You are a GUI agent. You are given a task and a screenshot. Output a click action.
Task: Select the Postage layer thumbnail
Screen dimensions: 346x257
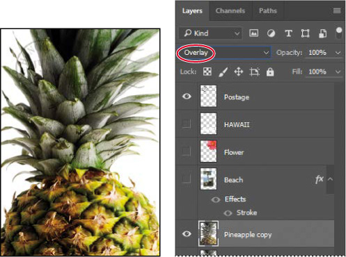click(x=208, y=96)
